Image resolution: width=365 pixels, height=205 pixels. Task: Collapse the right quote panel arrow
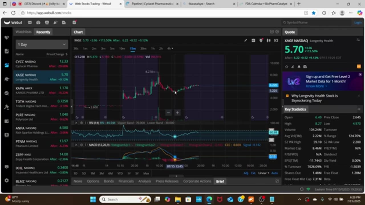coord(283,106)
